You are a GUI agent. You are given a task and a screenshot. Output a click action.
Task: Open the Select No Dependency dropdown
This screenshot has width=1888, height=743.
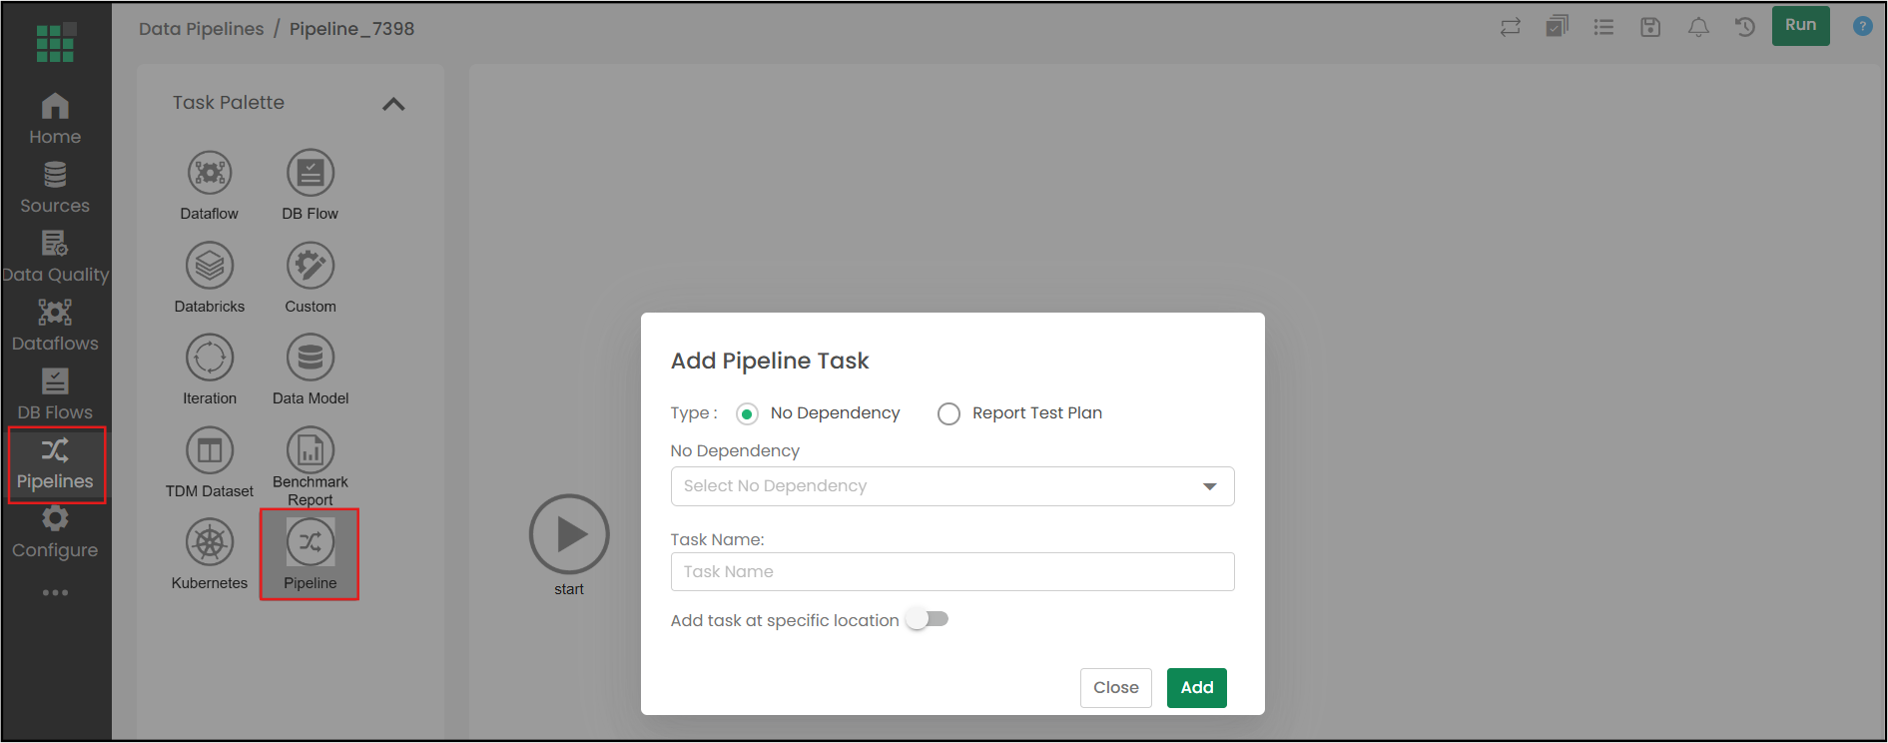pyautogui.click(x=952, y=486)
